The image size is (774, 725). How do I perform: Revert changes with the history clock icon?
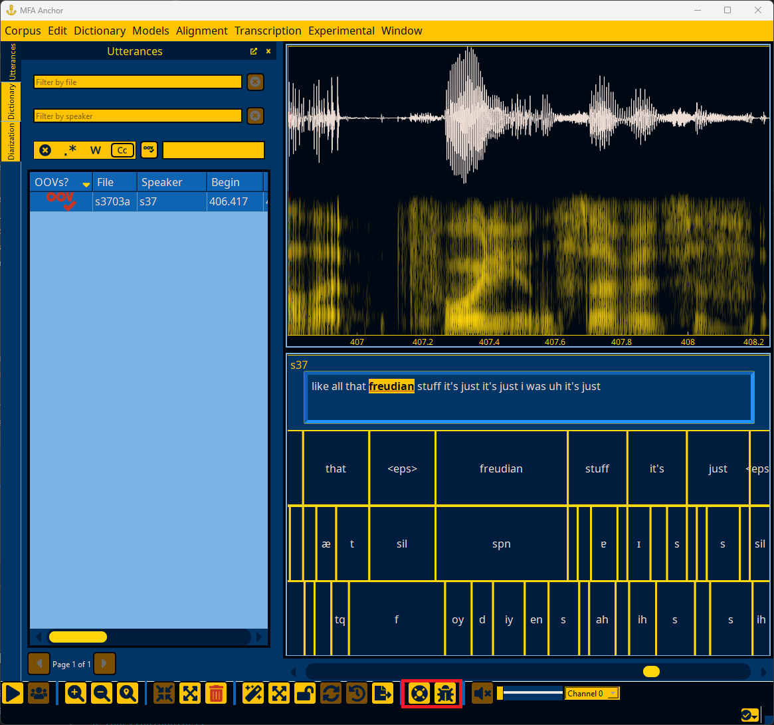tap(357, 693)
